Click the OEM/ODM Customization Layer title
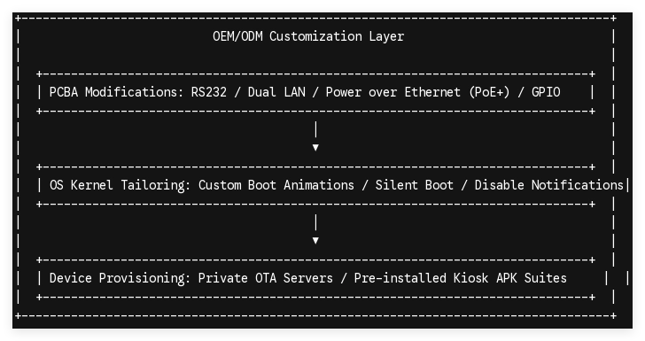The width and height of the screenshot is (645, 341). coord(308,36)
